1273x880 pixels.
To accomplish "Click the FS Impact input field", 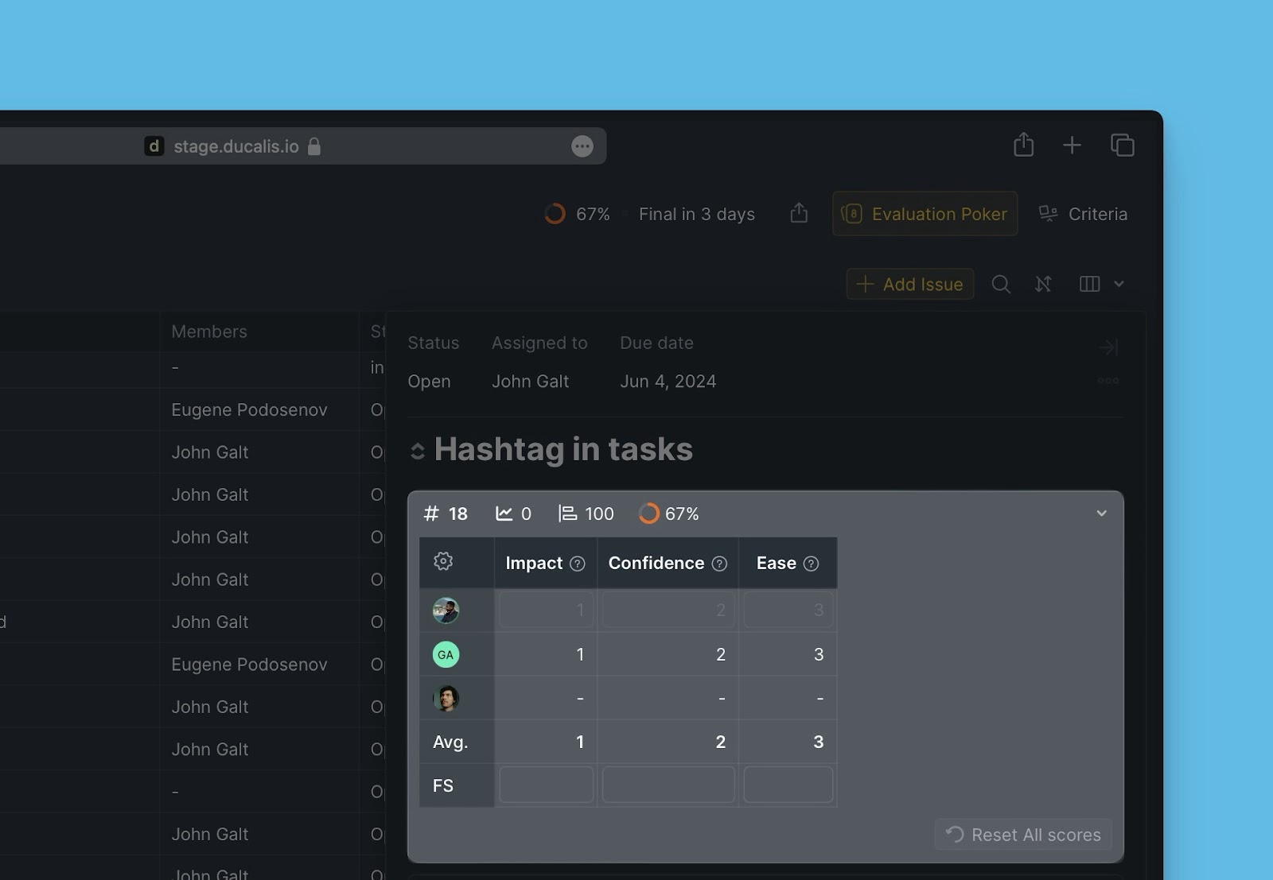I will point(546,785).
